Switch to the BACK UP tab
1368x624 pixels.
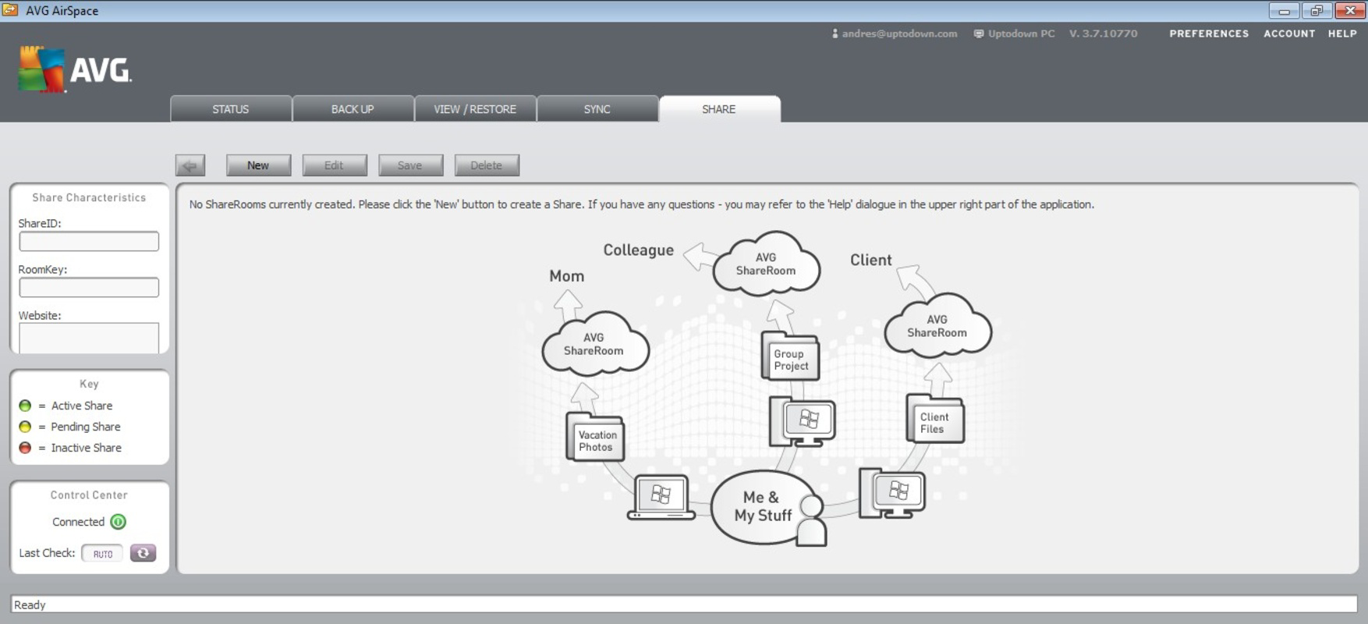point(353,109)
